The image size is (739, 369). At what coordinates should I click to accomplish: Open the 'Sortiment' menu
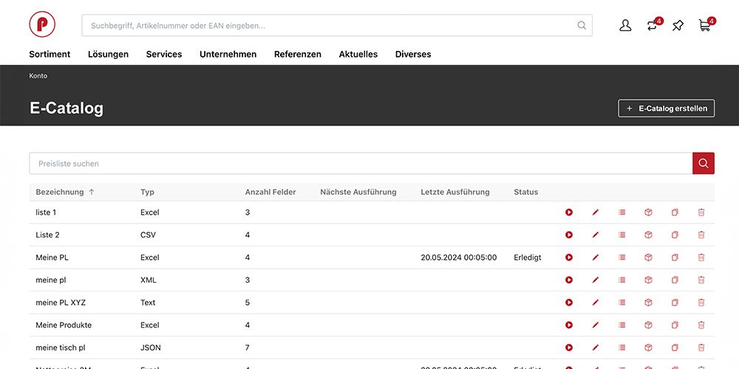click(50, 54)
